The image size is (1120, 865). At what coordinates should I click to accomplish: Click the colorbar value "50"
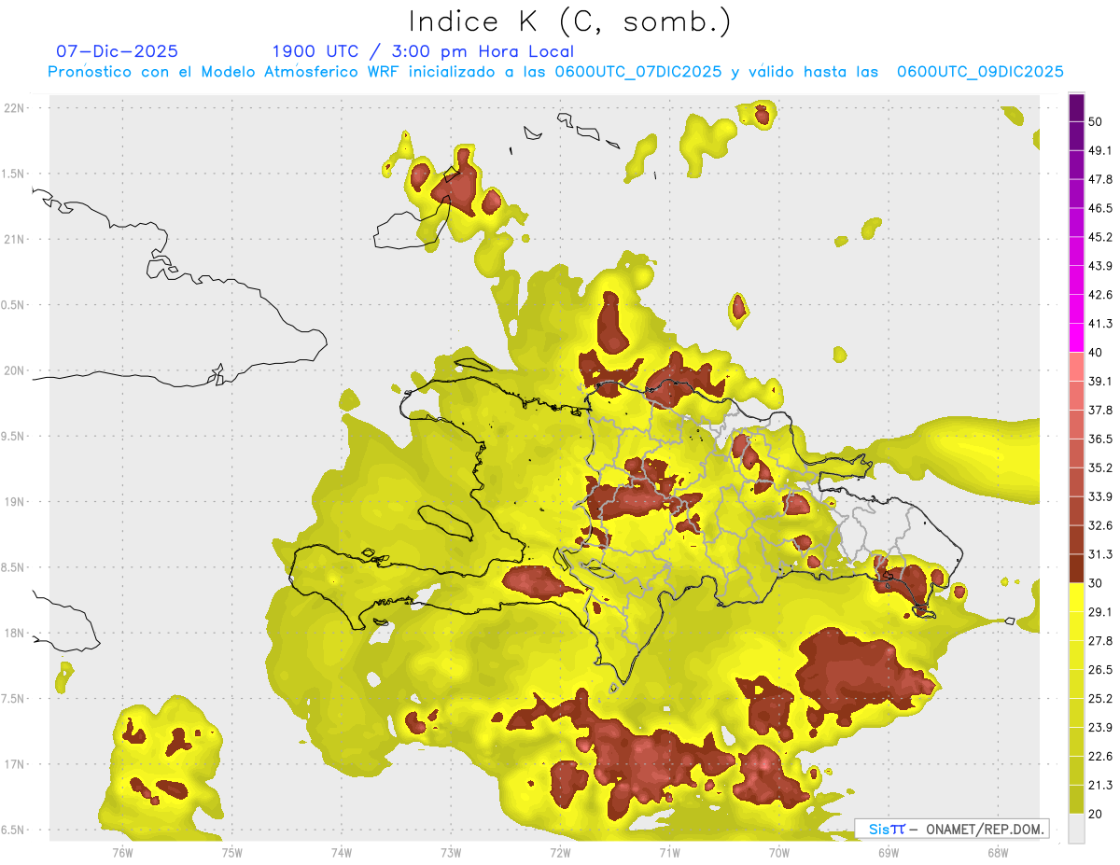(x=1096, y=121)
